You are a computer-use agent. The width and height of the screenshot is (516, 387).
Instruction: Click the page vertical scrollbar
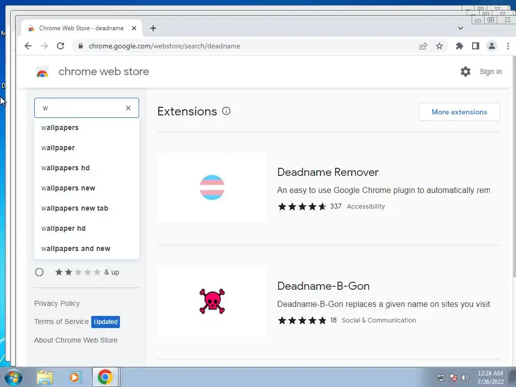tap(514, 166)
